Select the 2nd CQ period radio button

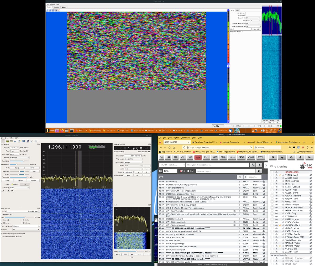[188, 171]
